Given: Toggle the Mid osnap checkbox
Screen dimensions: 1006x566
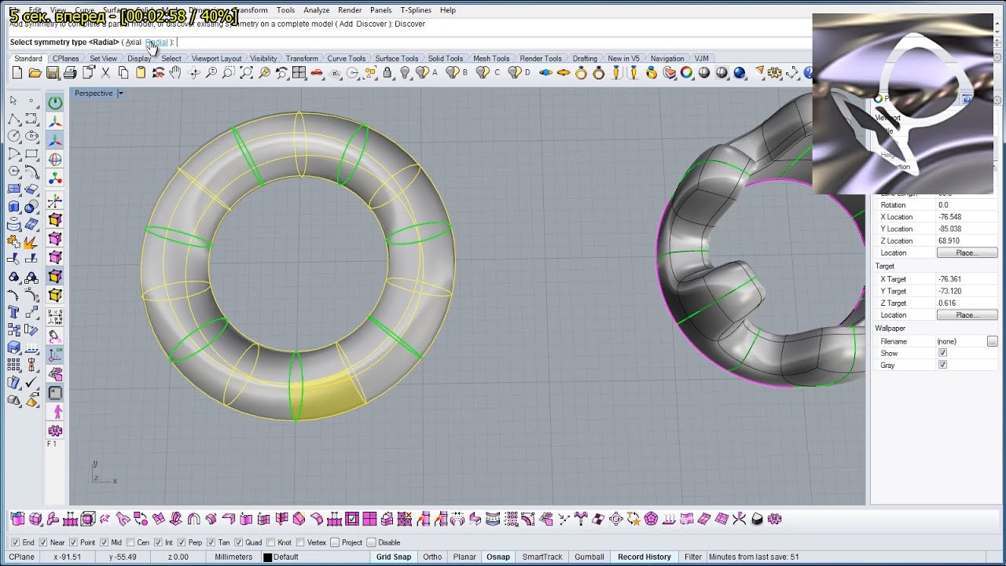Looking at the screenshot, I should pos(105,542).
